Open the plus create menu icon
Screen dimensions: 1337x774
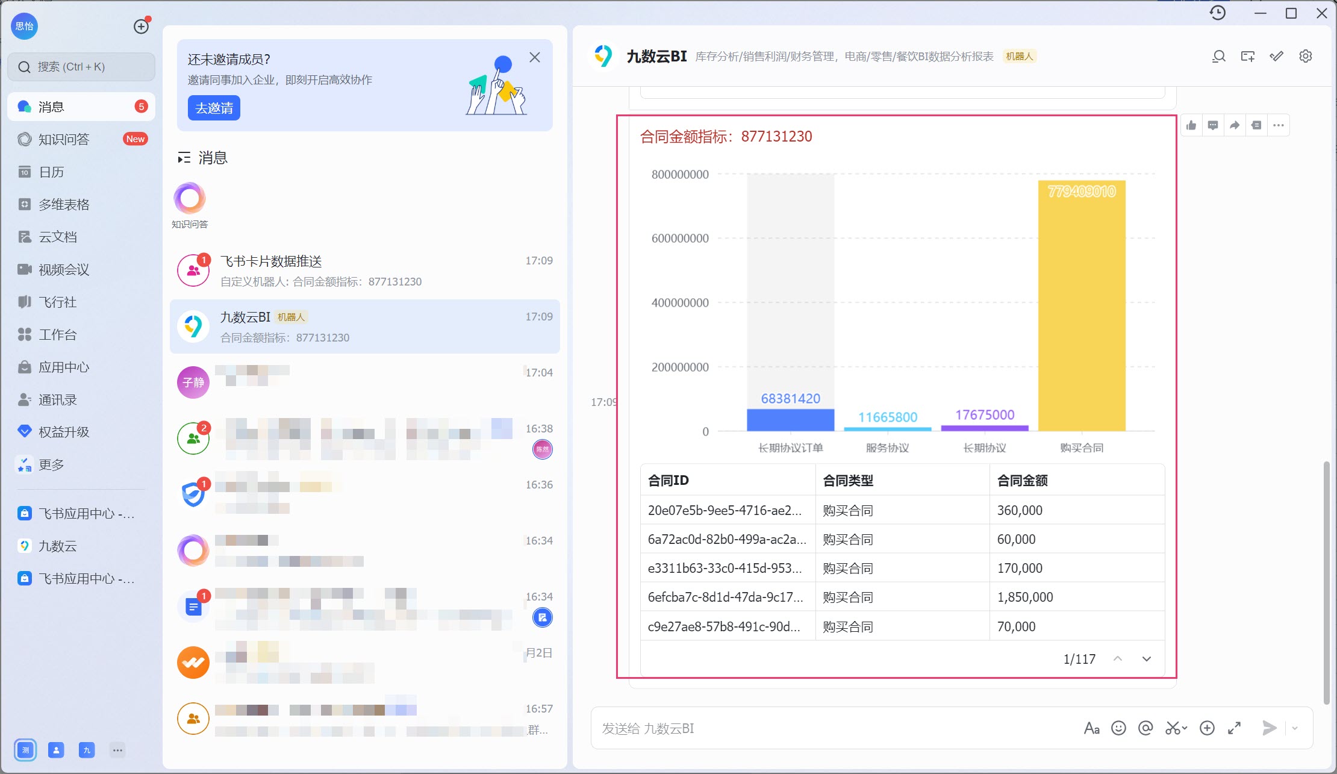141,27
